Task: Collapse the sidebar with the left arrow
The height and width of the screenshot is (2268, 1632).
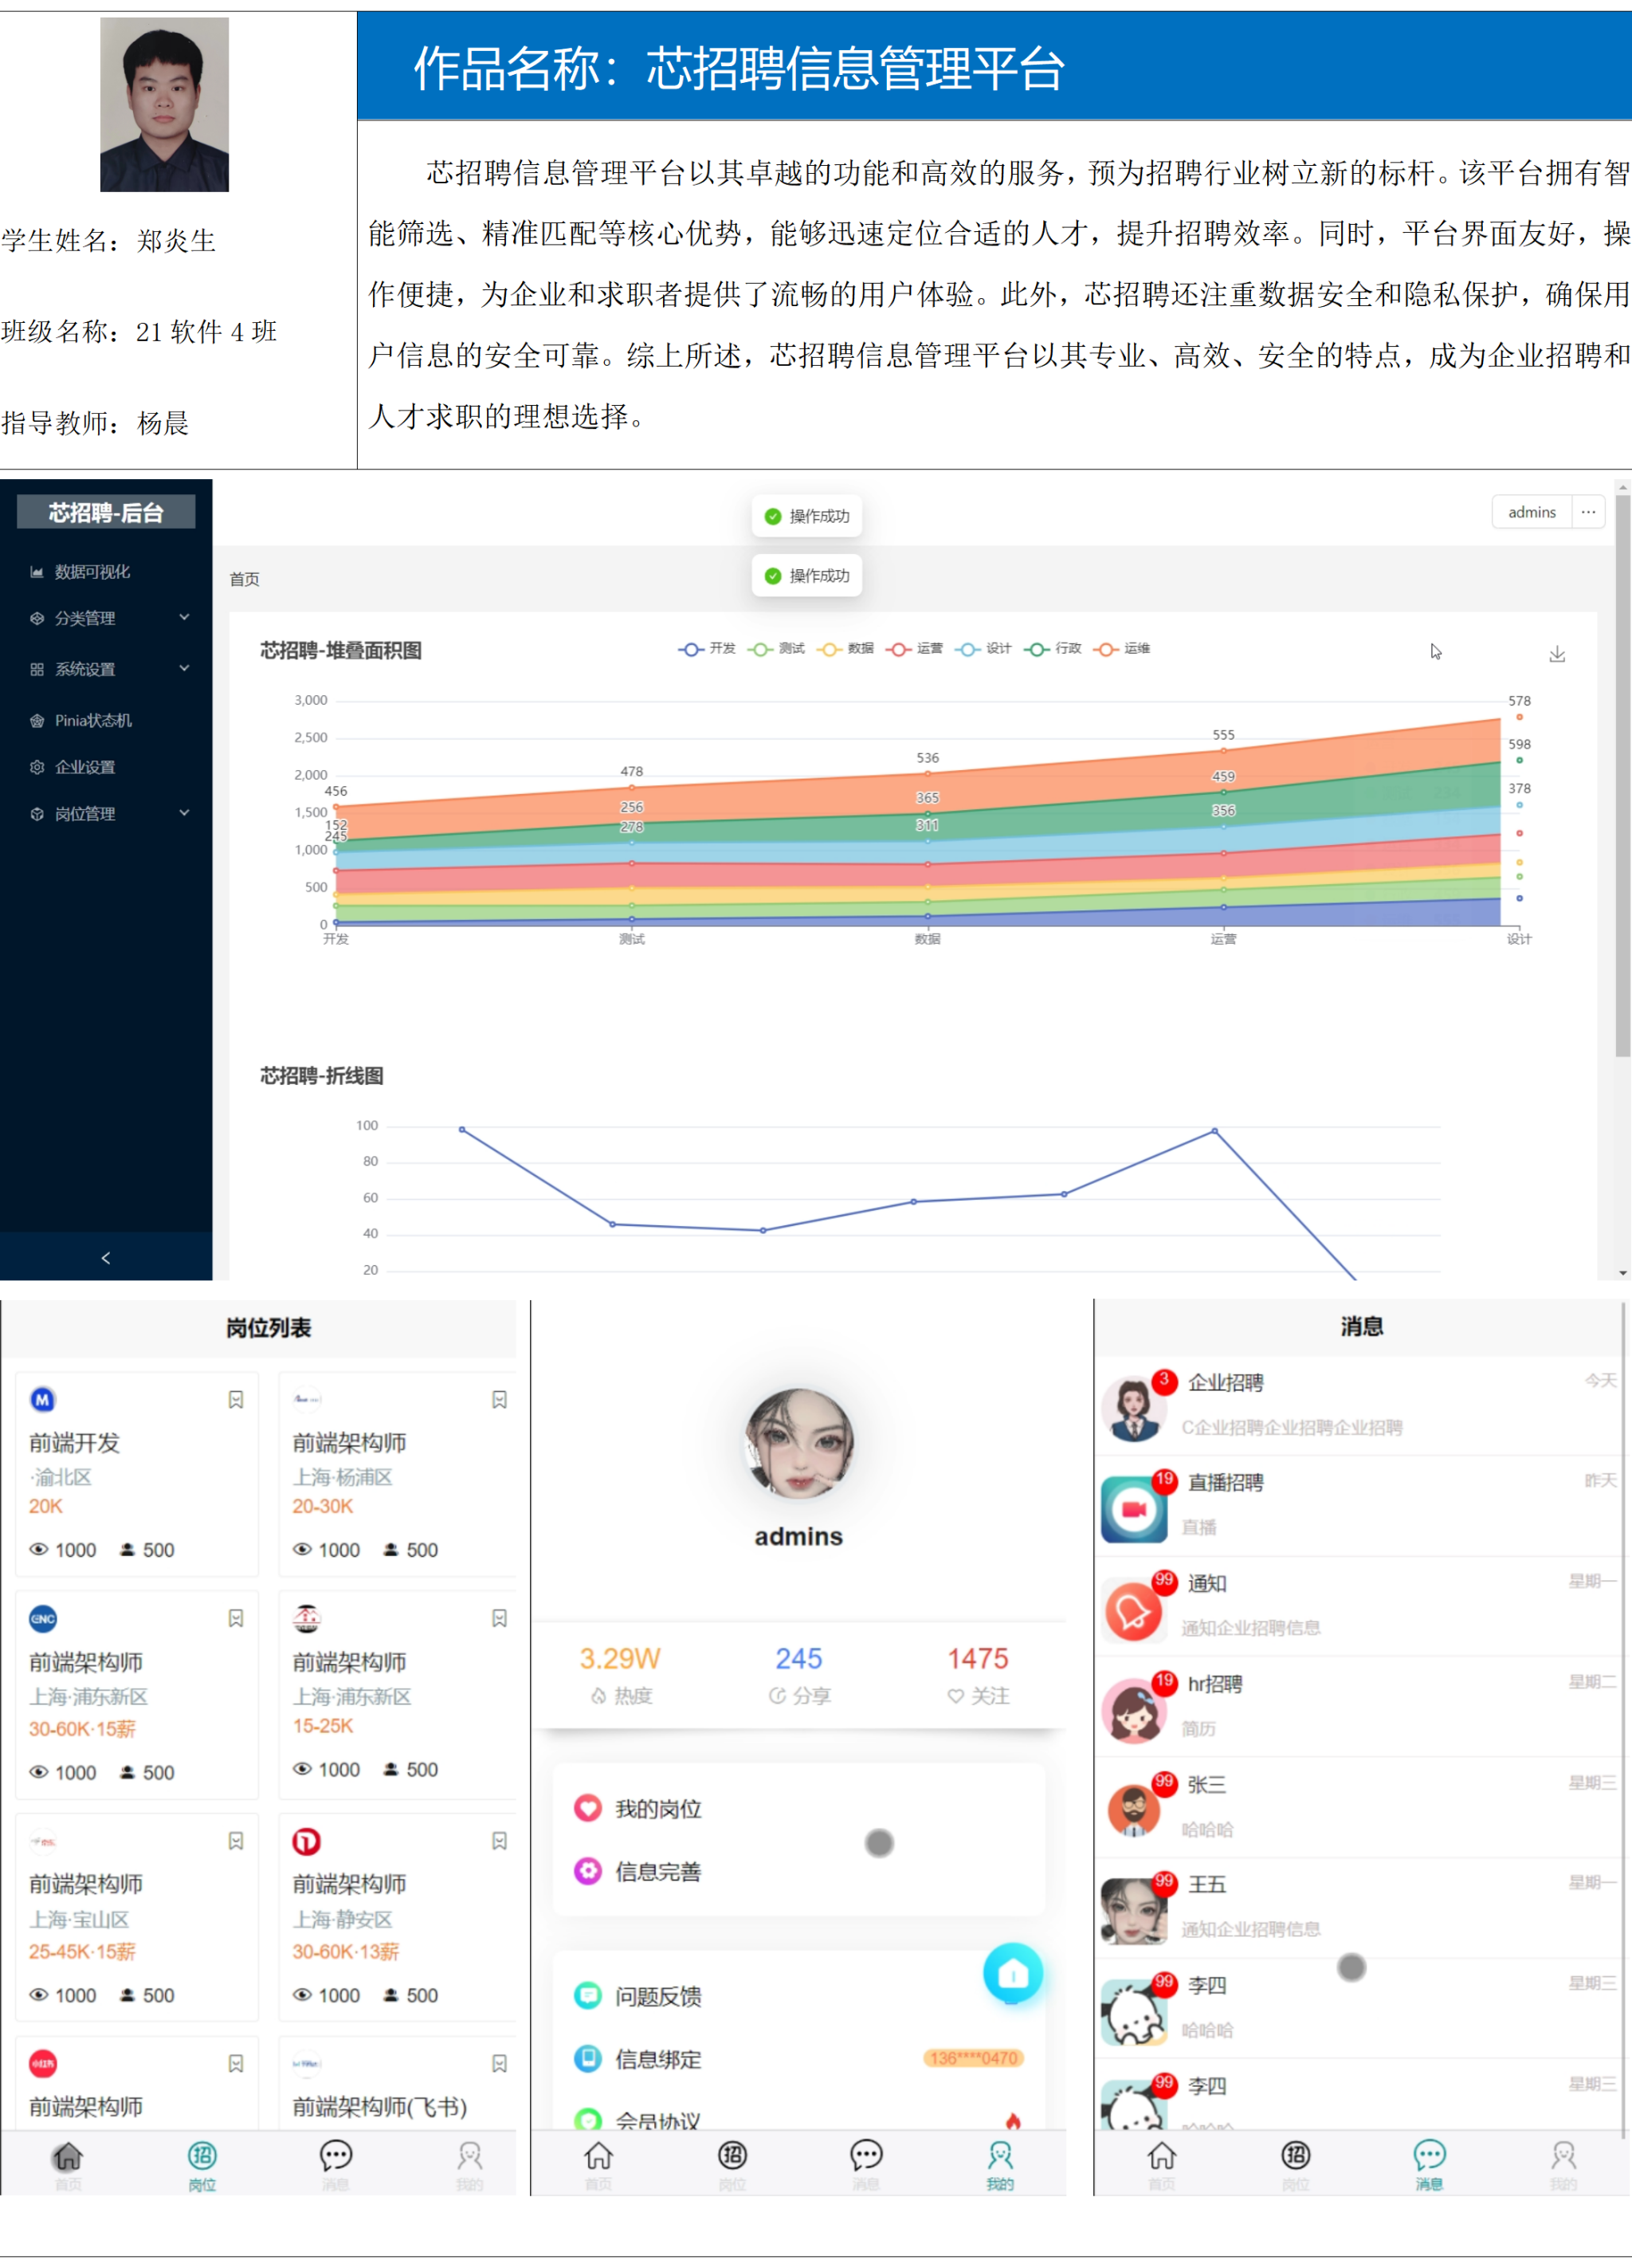Action: pyautogui.click(x=106, y=1257)
